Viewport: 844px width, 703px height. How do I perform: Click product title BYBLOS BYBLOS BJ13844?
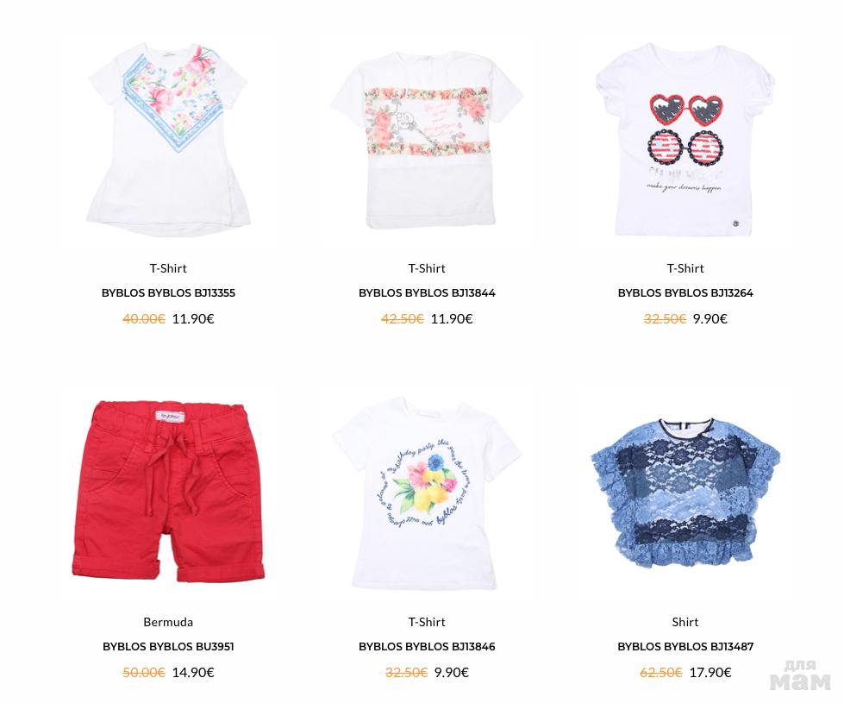(x=427, y=293)
